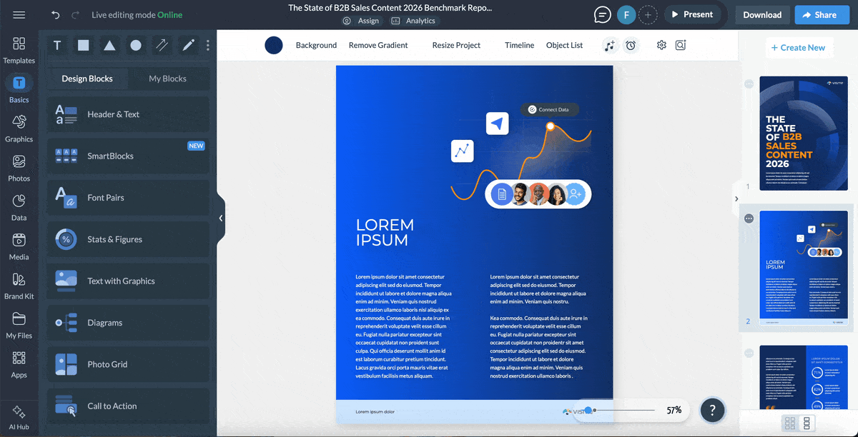The width and height of the screenshot is (858, 437).
Task: Click the Assign option
Action: point(361,21)
